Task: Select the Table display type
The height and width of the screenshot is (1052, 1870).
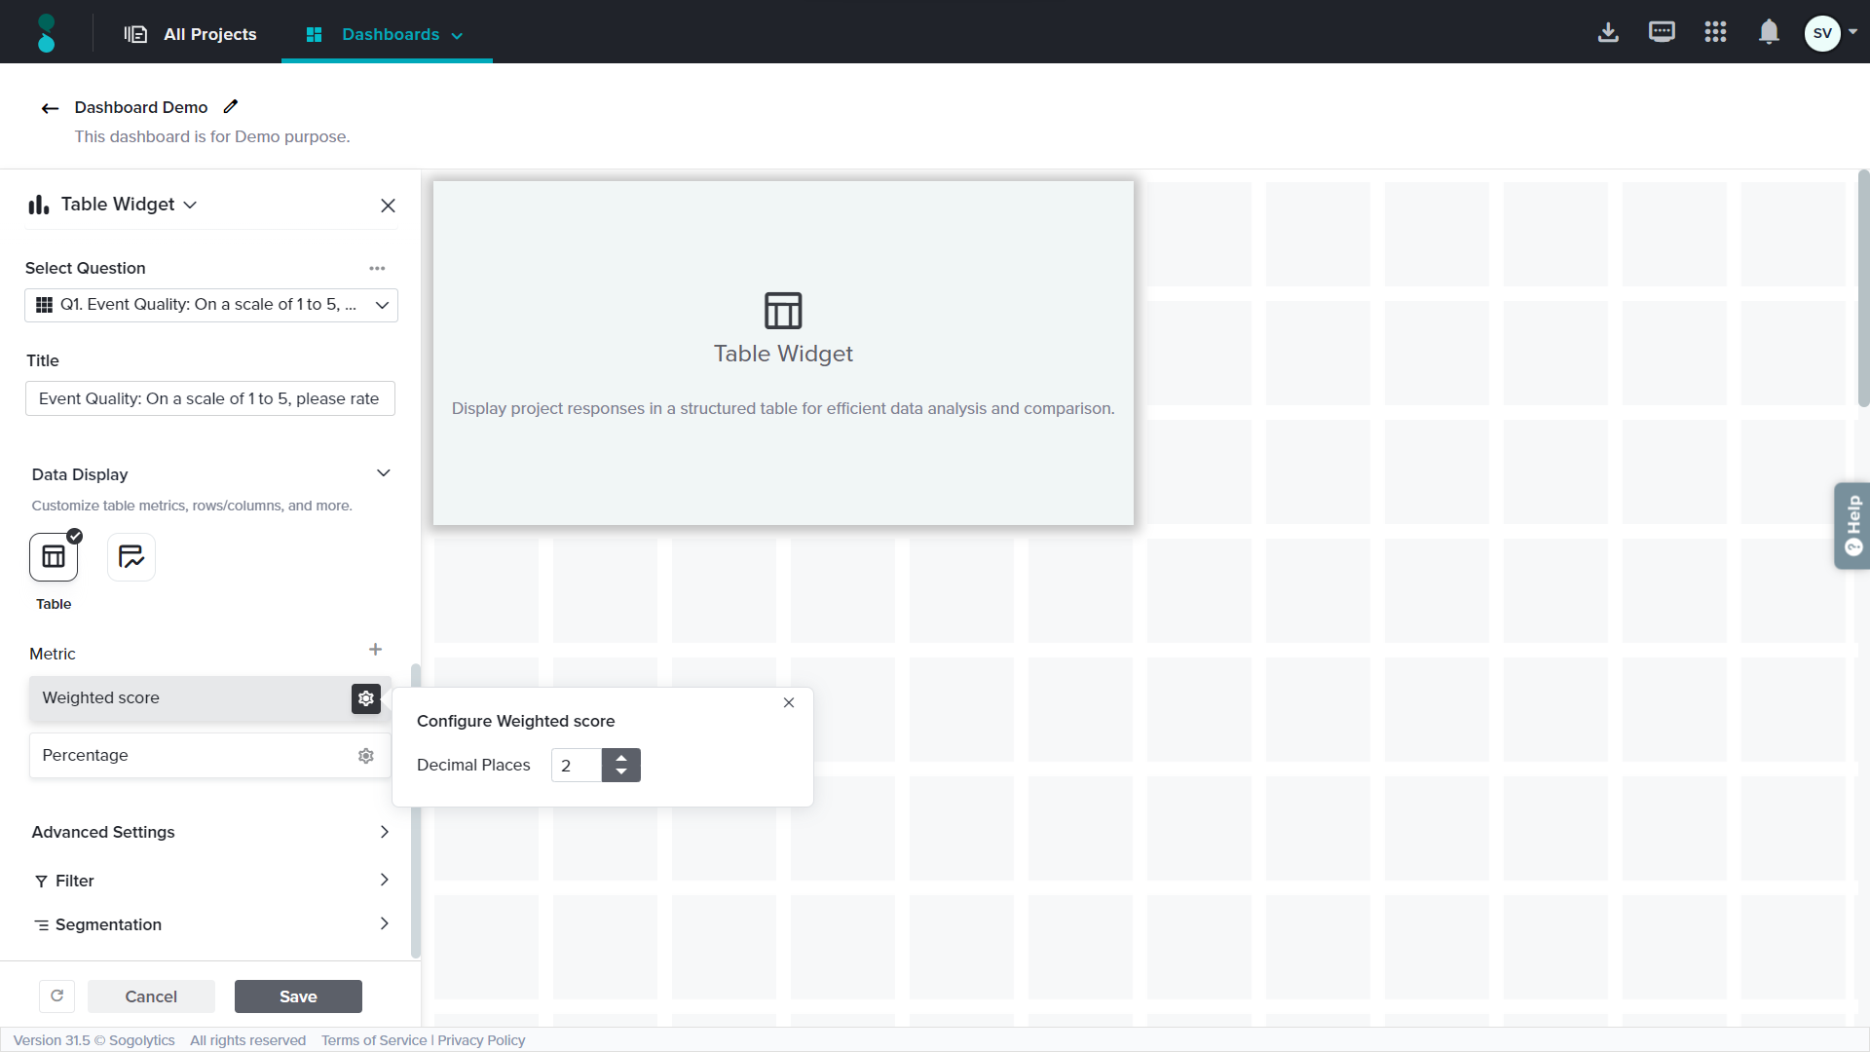Action: 54,557
